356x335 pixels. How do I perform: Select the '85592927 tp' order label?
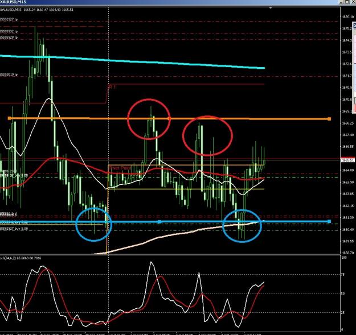(x=9, y=19)
